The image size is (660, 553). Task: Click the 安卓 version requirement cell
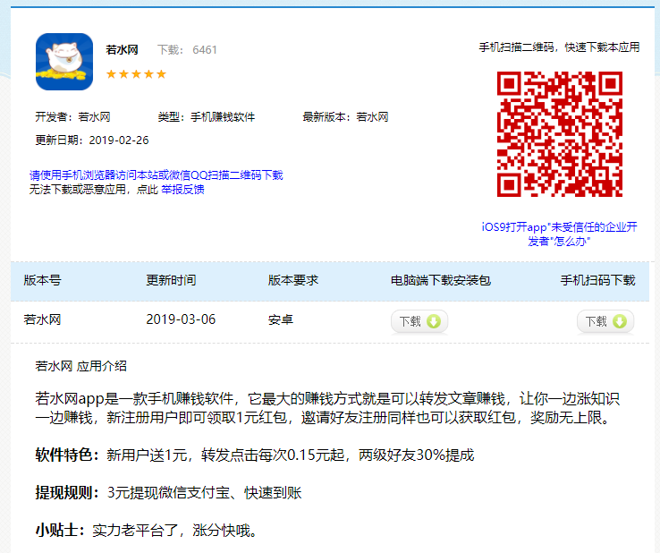(281, 319)
